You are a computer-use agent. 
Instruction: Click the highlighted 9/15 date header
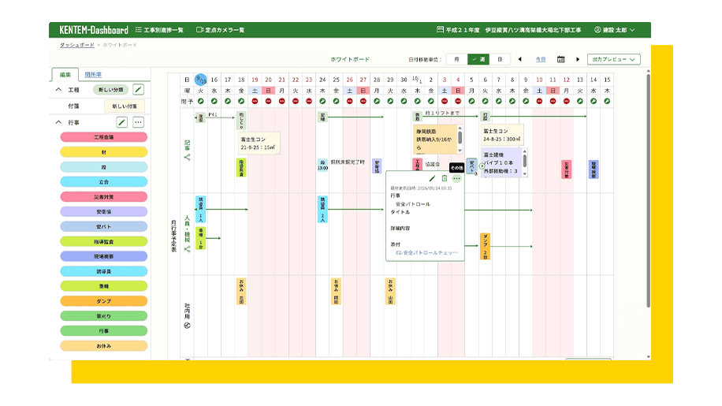click(x=200, y=80)
